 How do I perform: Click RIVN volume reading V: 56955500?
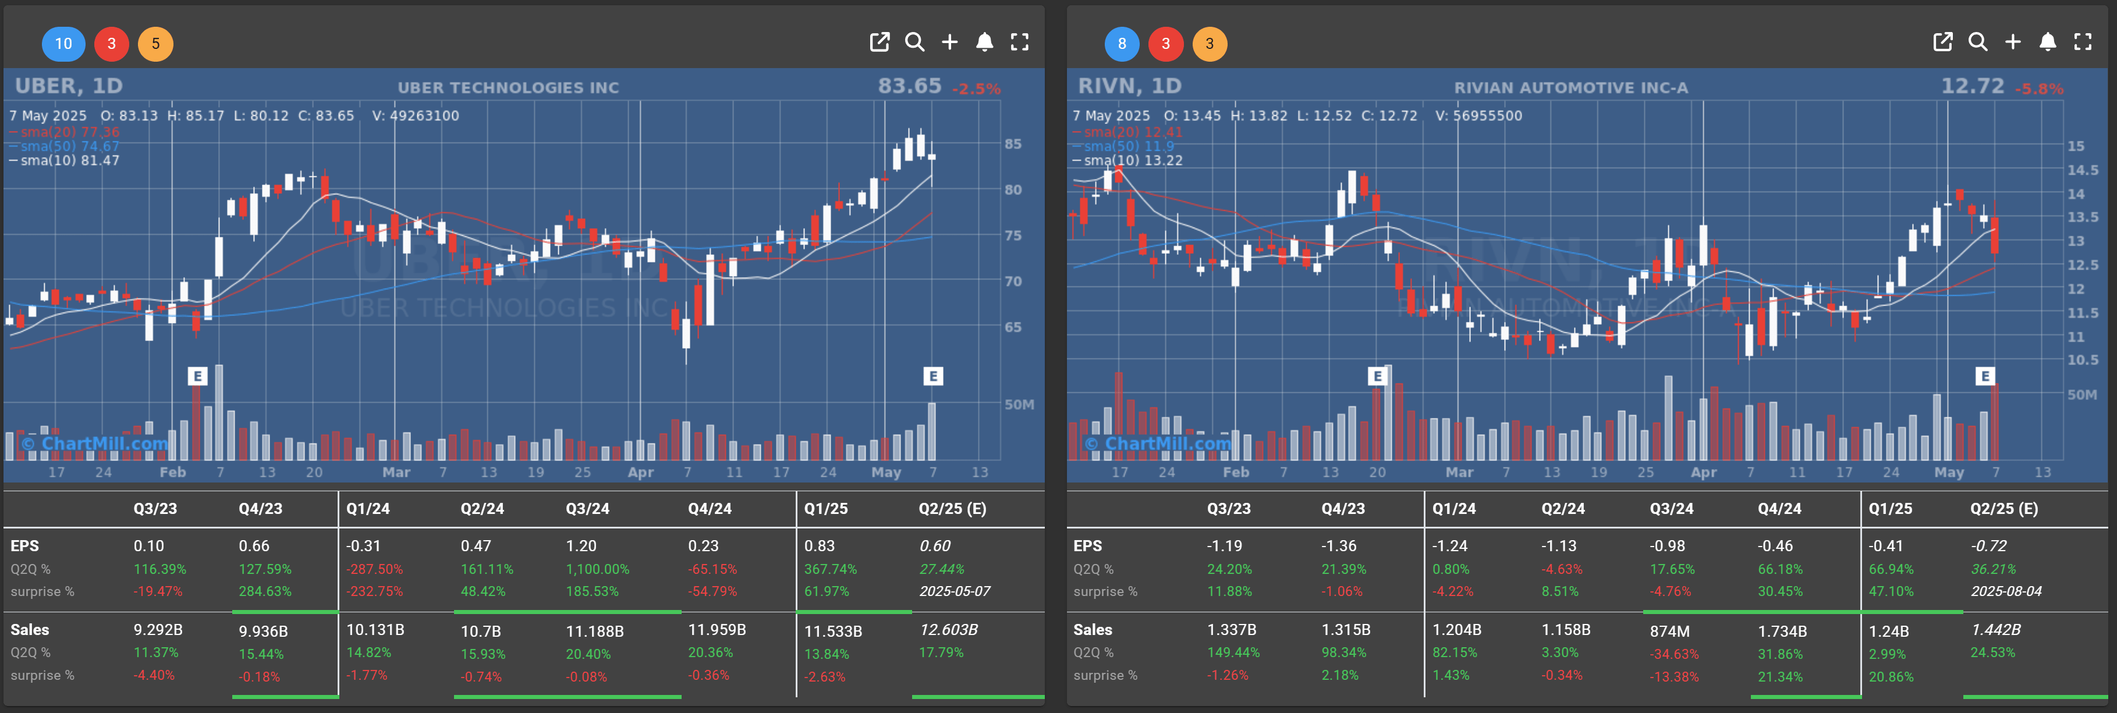pyautogui.click(x=1478, y=116)
